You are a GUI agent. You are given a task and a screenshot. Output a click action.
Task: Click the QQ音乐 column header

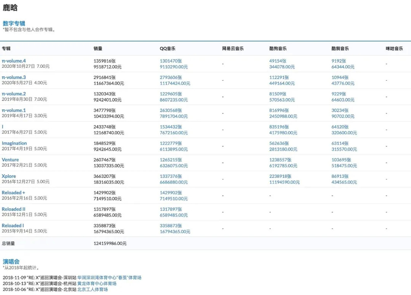click(167, 48)
